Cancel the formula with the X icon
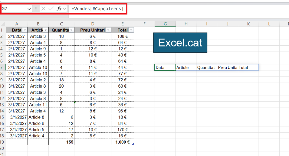 click(43, 9)
